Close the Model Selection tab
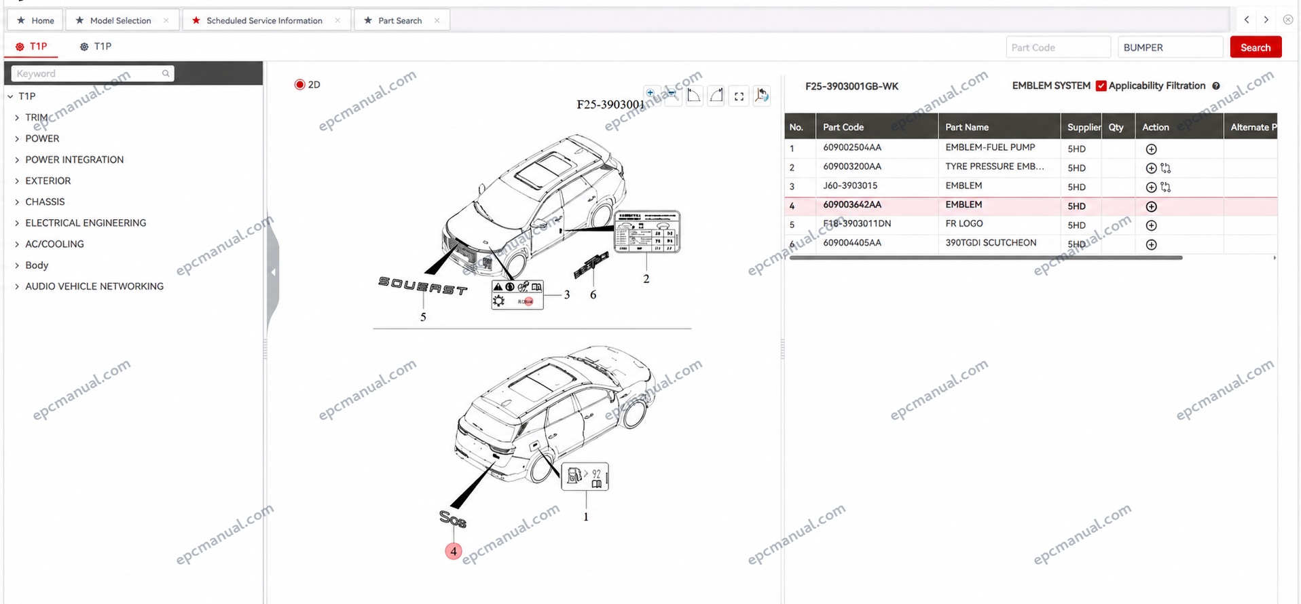The width and height of the screenshot is (1301, 604). (x=166, y=20)
